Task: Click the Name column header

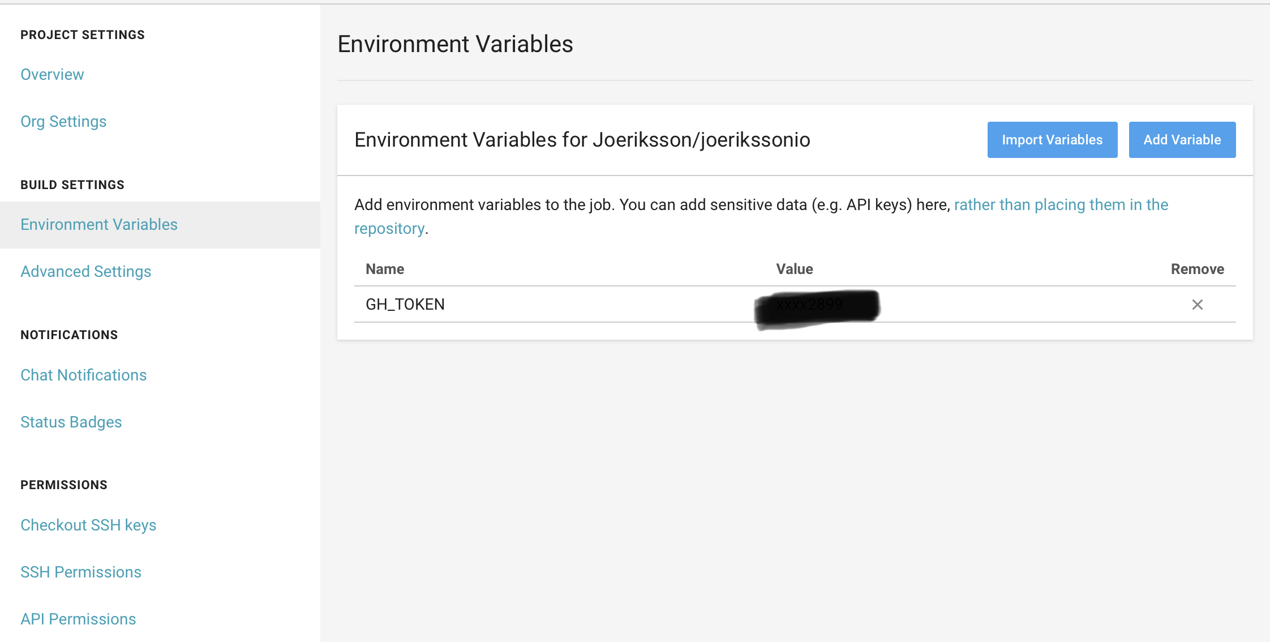Action: [x=384, y=269]
